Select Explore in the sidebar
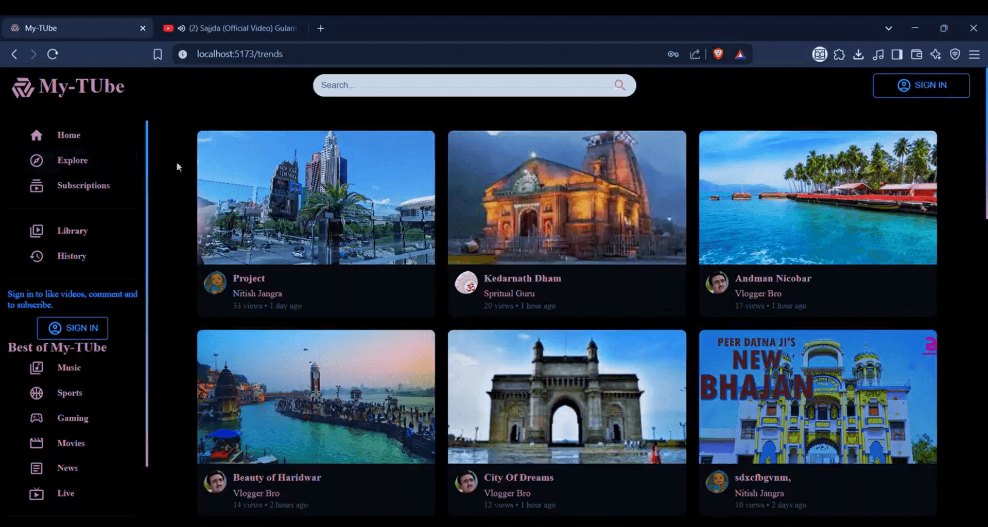 72,160
